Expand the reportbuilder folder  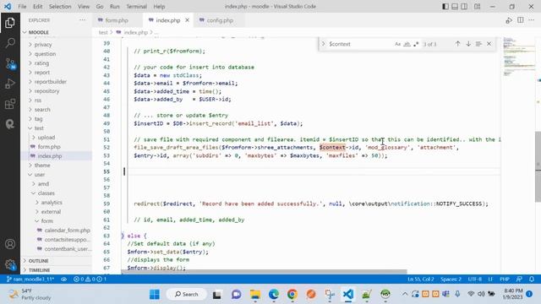click(x=51, y=82)
